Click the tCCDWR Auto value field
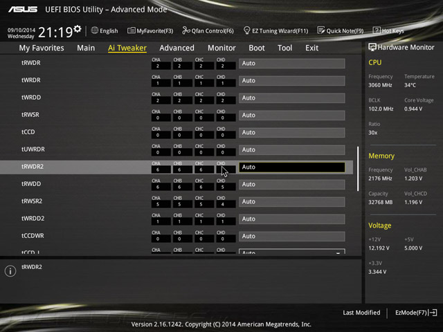Screen dimensions: 443x332 coord(292,237)
